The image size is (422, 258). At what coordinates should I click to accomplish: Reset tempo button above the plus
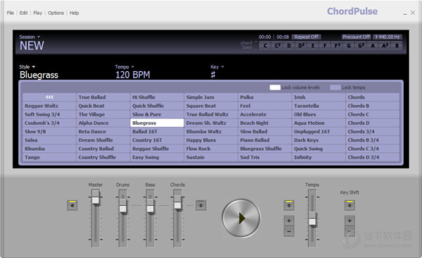(x=289, y=205)
